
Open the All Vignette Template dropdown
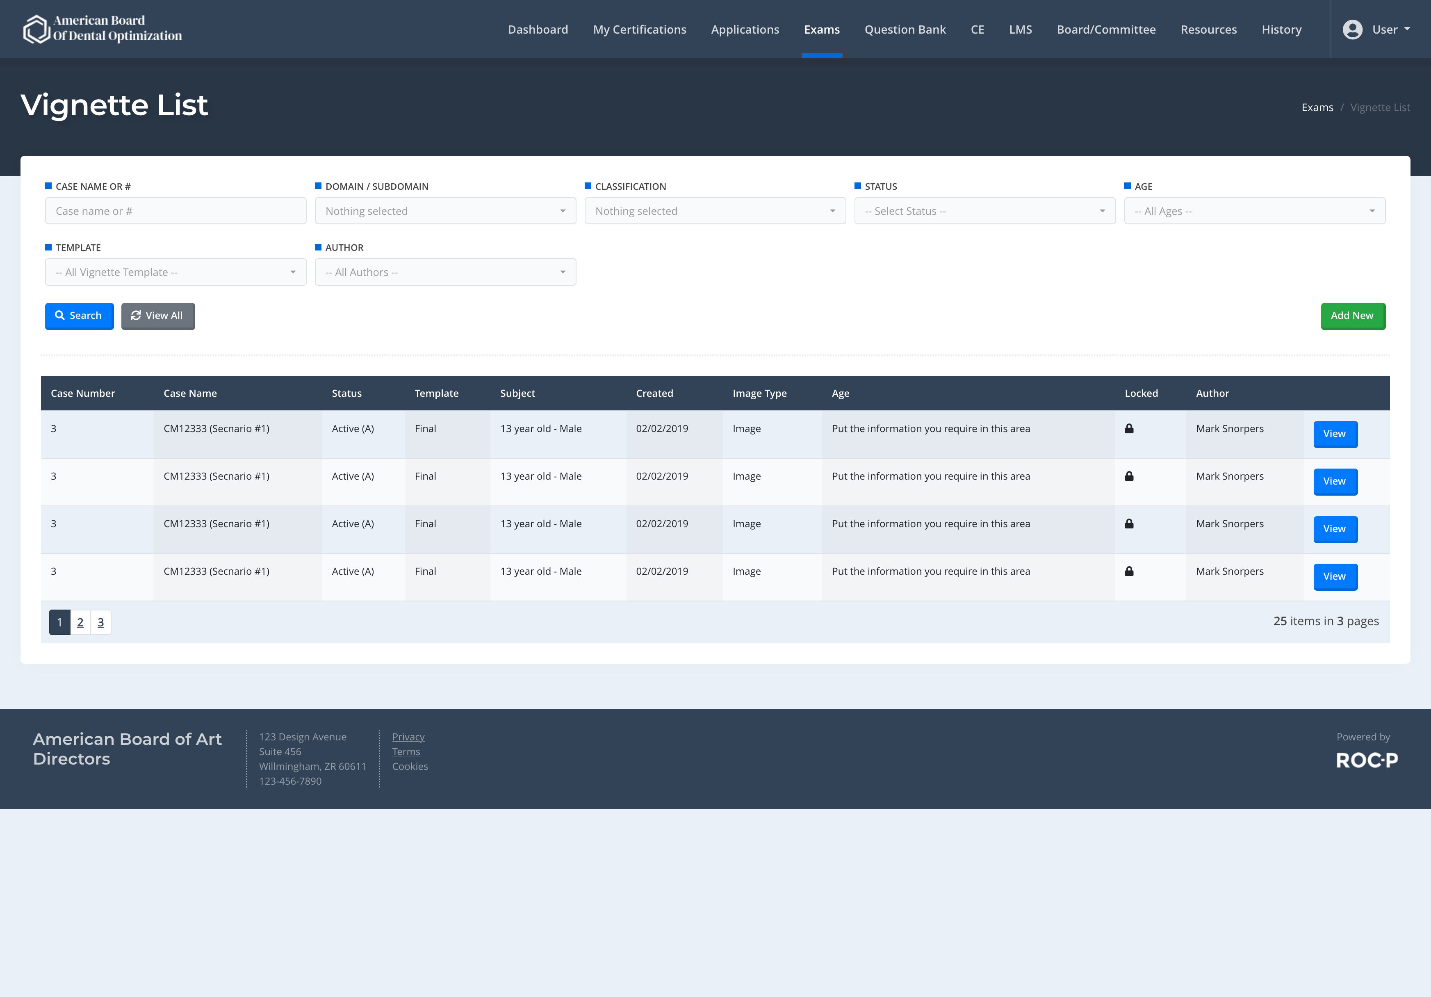click(x=175, y=272)
